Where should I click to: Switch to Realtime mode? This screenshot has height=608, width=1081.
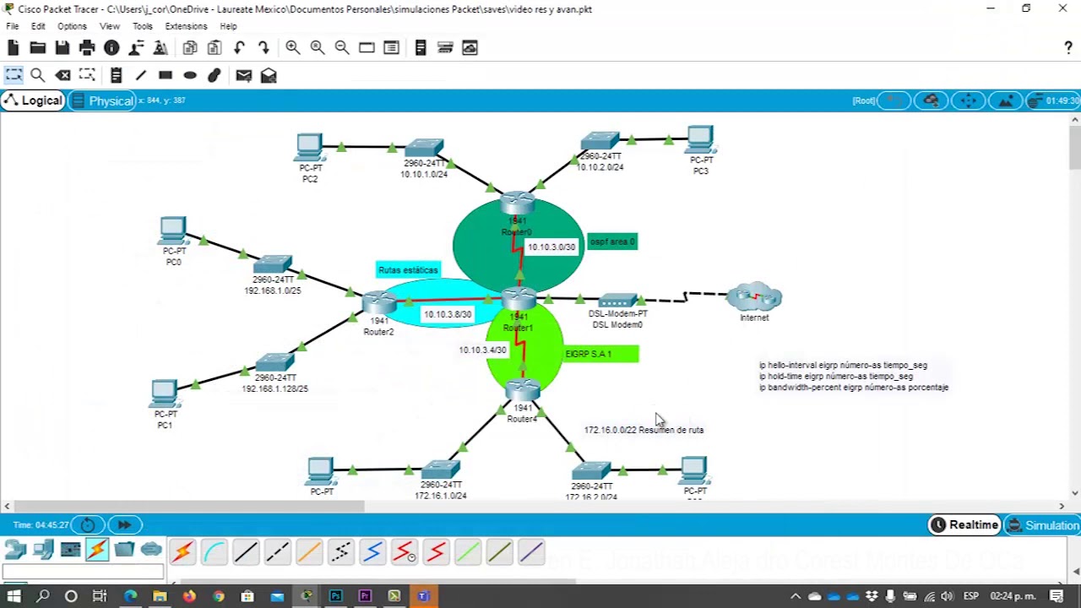pyautogui.click(x=964, y=525)
